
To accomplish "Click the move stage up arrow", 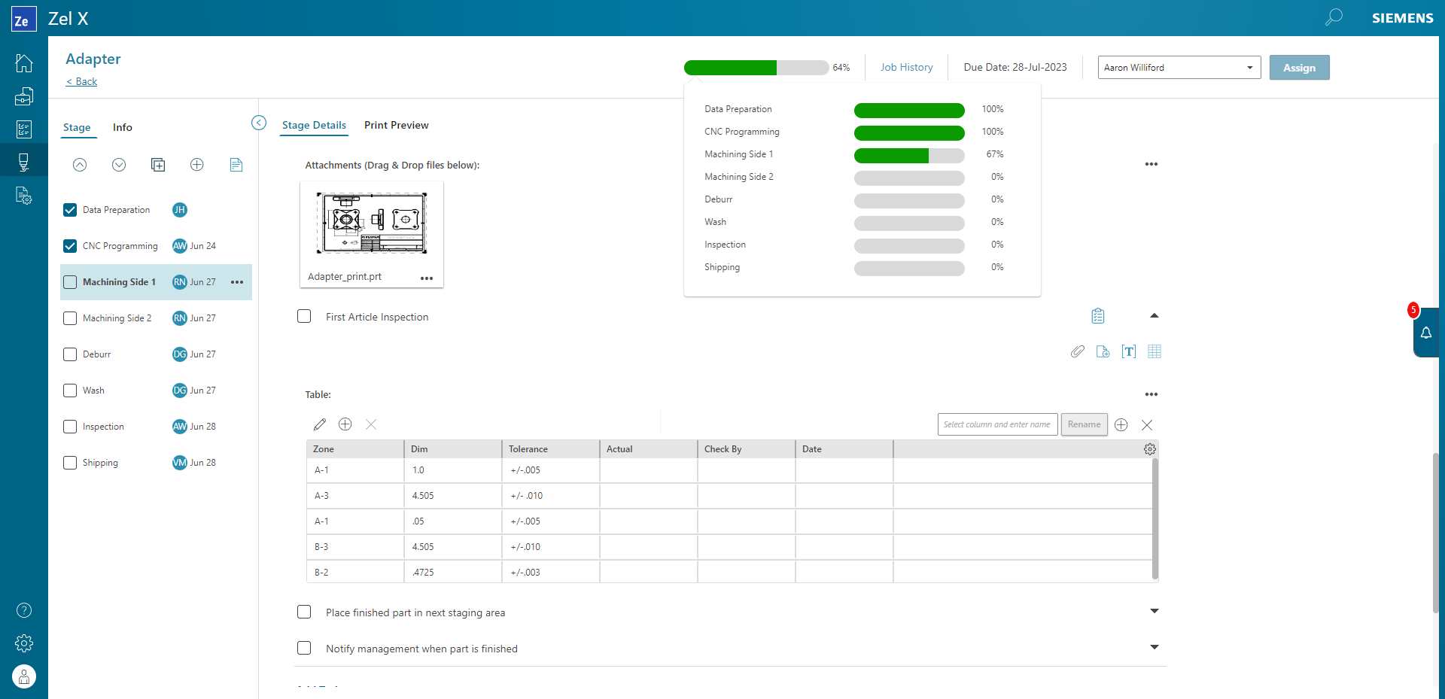I will pos(80,165).
